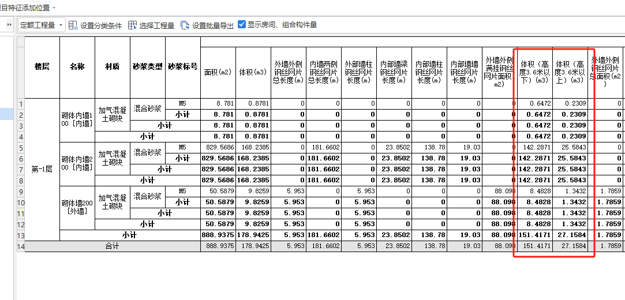Select row number 1 header
The image size is (625, 300).
coord(21,104)
